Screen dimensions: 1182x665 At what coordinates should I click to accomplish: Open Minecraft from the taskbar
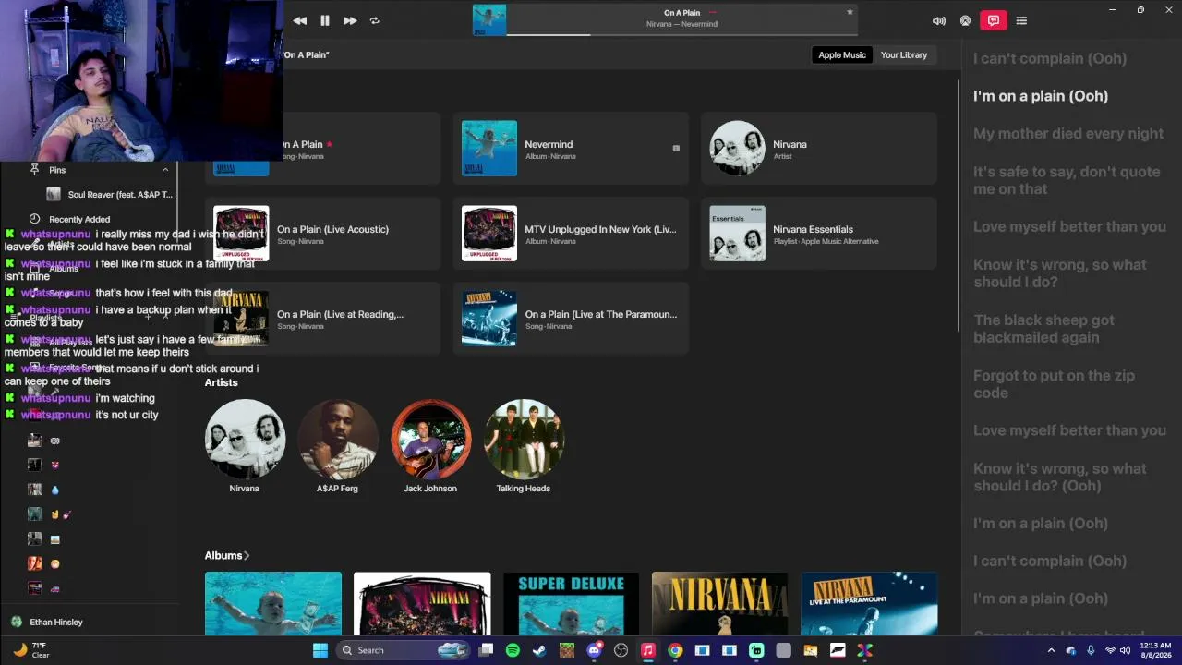tap(567, 650)
